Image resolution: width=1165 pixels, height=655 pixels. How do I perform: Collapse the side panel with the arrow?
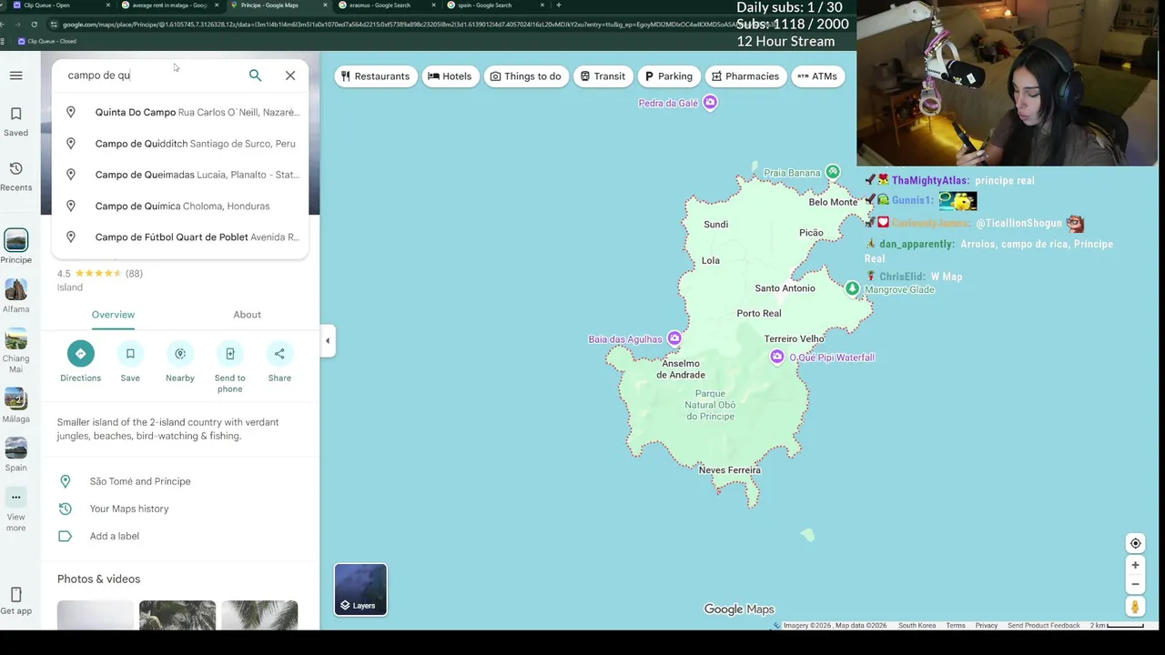pos(328,341)
